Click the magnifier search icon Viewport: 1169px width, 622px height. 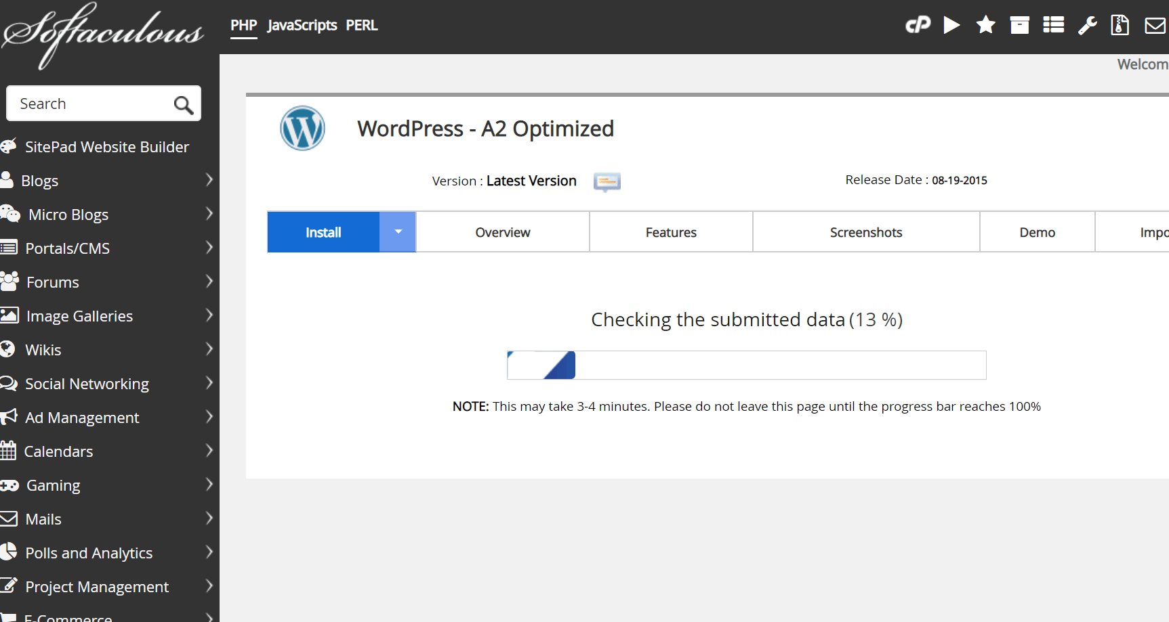click(x=183, y=104)
